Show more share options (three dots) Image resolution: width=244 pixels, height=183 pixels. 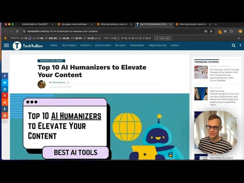tap(5, 121)
